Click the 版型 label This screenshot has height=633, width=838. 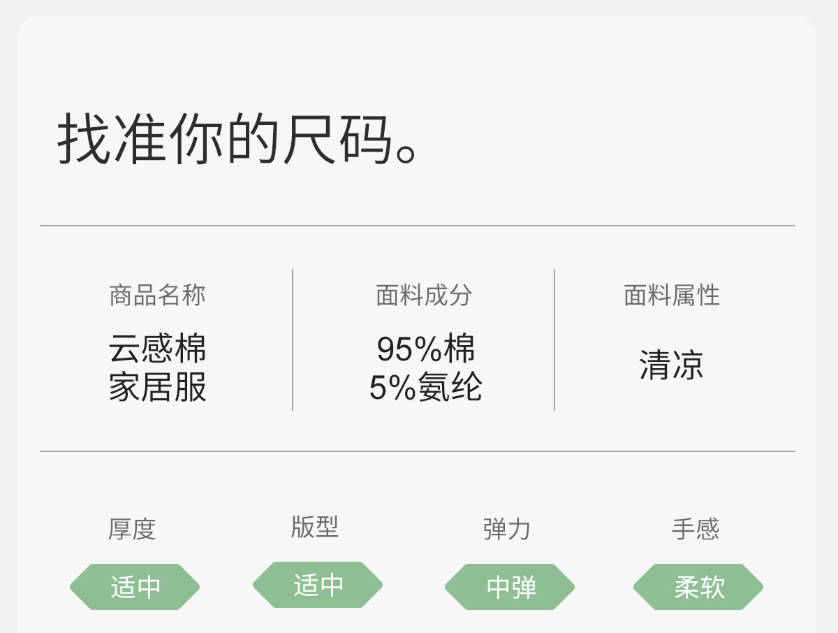[315, 527]
